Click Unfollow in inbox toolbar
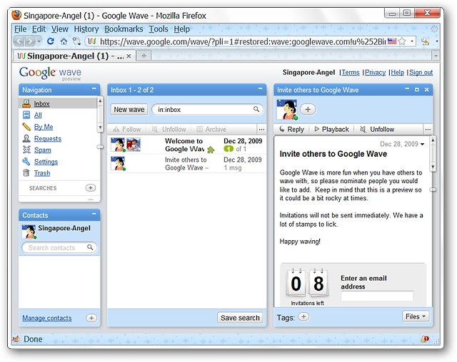 click(x=169, y=130)
